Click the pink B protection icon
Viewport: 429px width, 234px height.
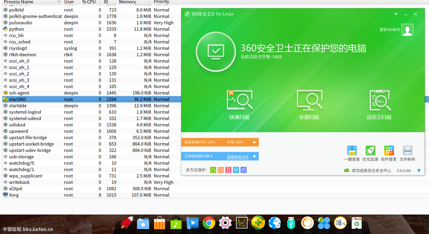pyautogui.click(x=228, y=170)
